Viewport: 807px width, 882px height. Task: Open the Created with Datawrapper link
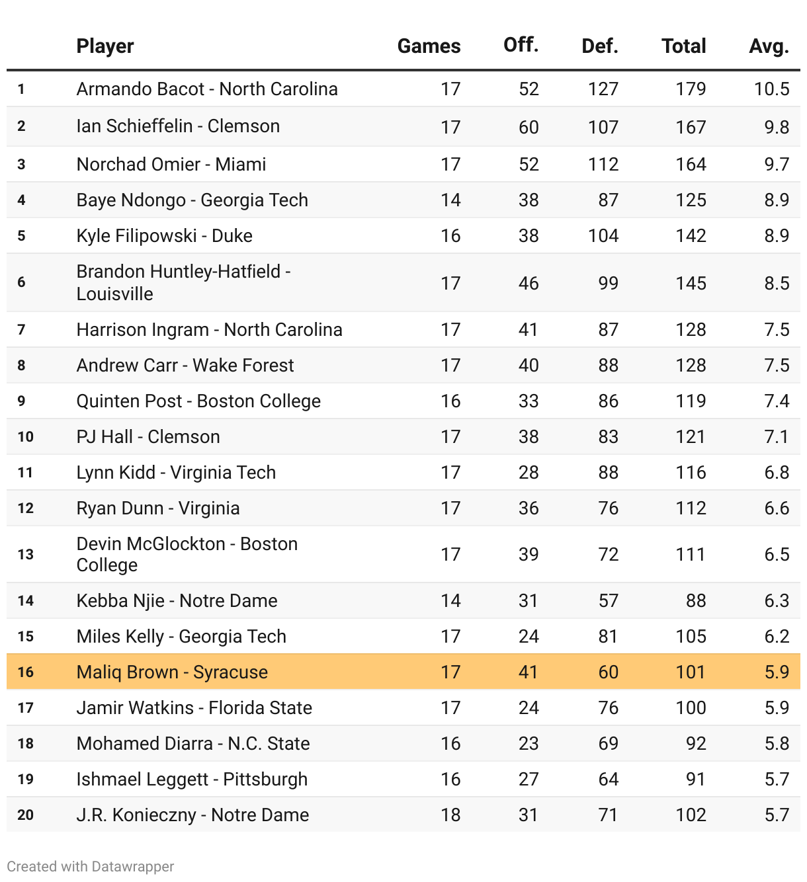click(91, 866)
